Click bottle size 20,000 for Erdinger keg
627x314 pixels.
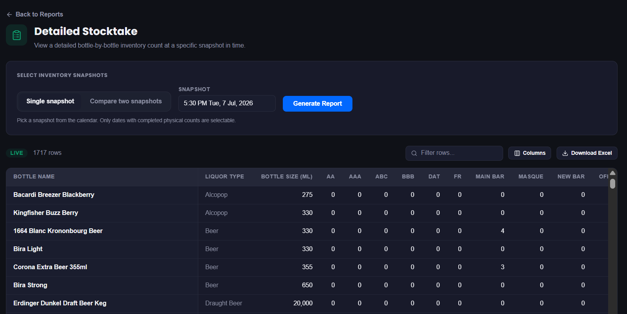pos(303,303)
